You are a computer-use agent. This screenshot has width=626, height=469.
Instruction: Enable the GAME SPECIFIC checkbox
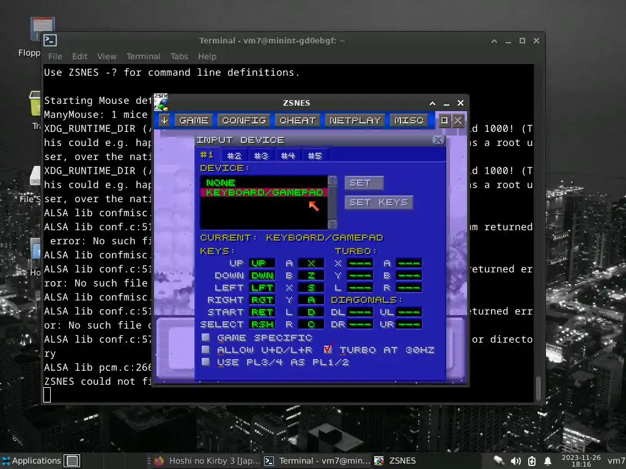[x=206, y=337]
